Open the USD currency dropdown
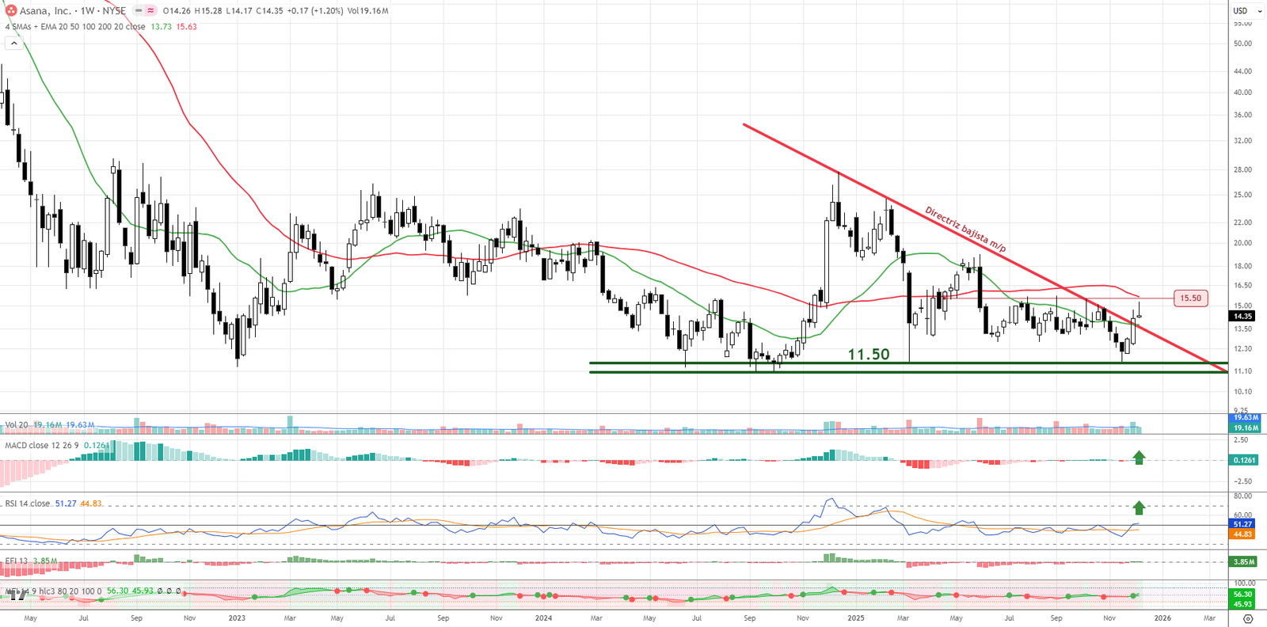This screenshot has height=627, width=1267. click(1247, 11)
